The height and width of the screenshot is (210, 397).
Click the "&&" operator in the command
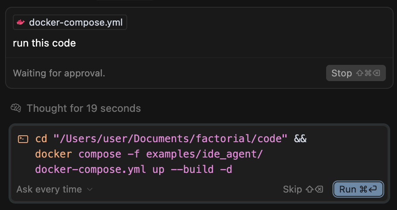[x=300, y=139]
